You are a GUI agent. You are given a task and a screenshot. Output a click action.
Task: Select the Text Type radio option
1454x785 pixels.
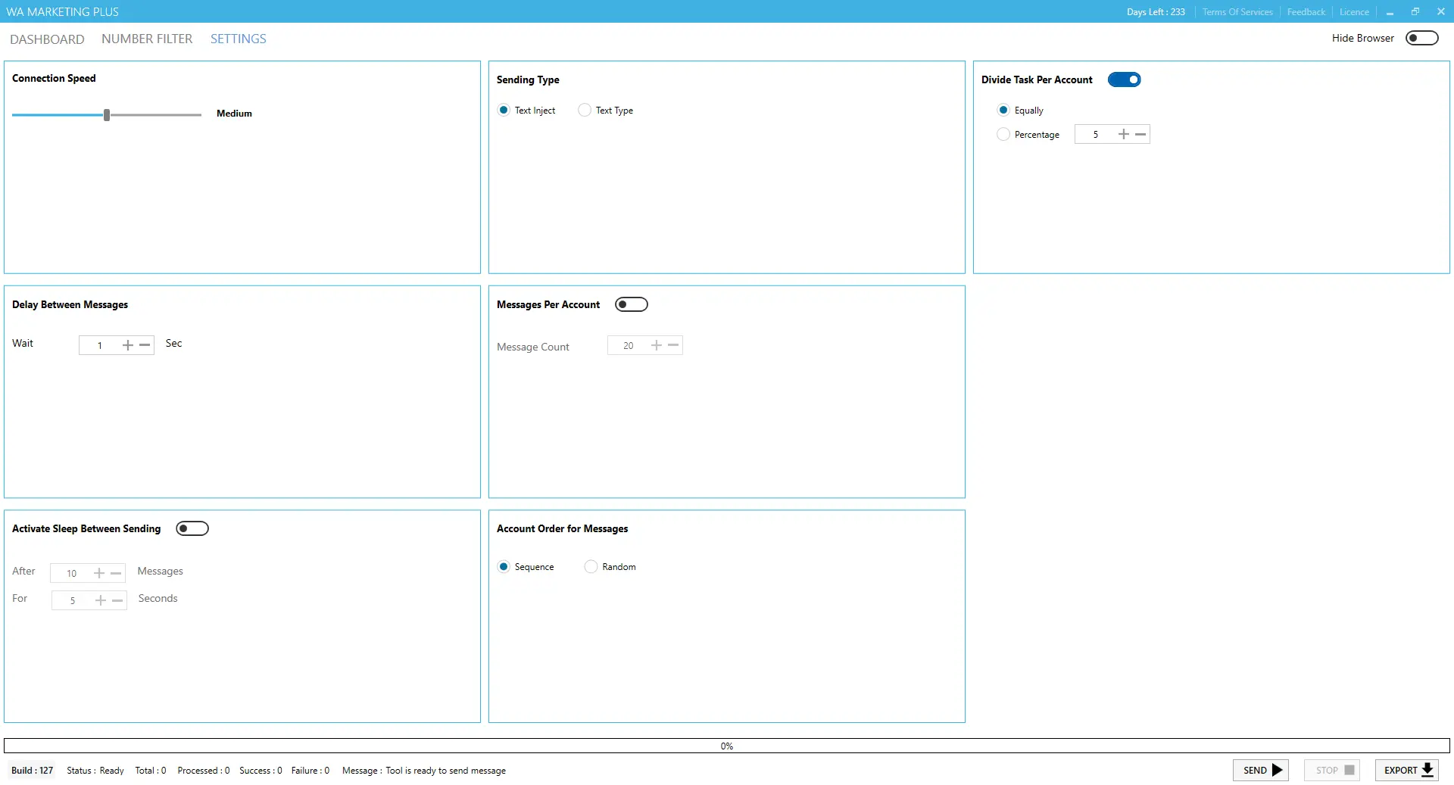coord(585,110)
